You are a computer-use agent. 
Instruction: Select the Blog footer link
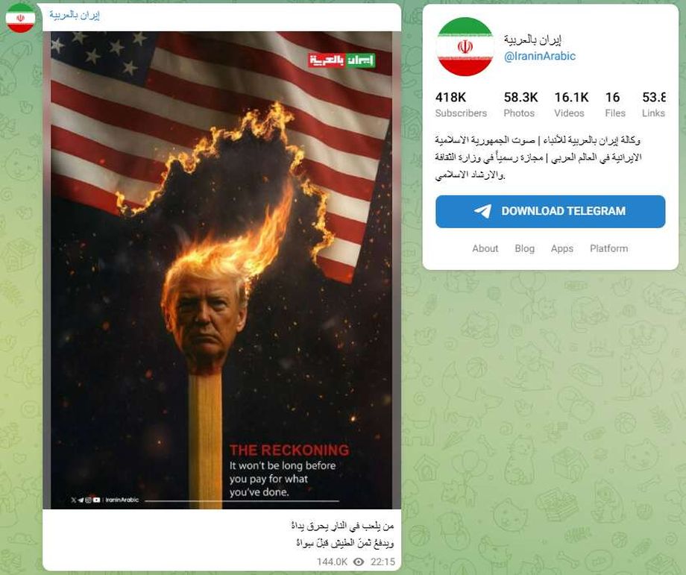click(524, 248)
